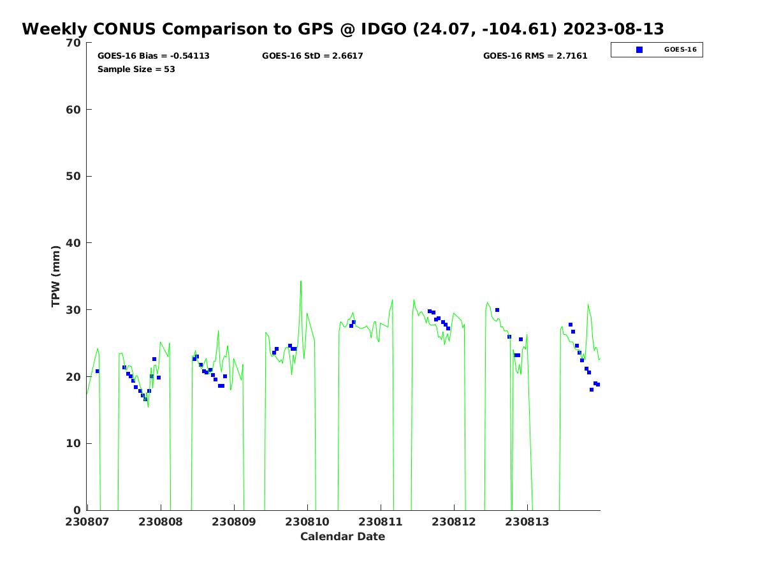Viewport: 765px width, 574px height.
Task: Click the Sample Size = 53 annotation
Action: pos(136,70)
